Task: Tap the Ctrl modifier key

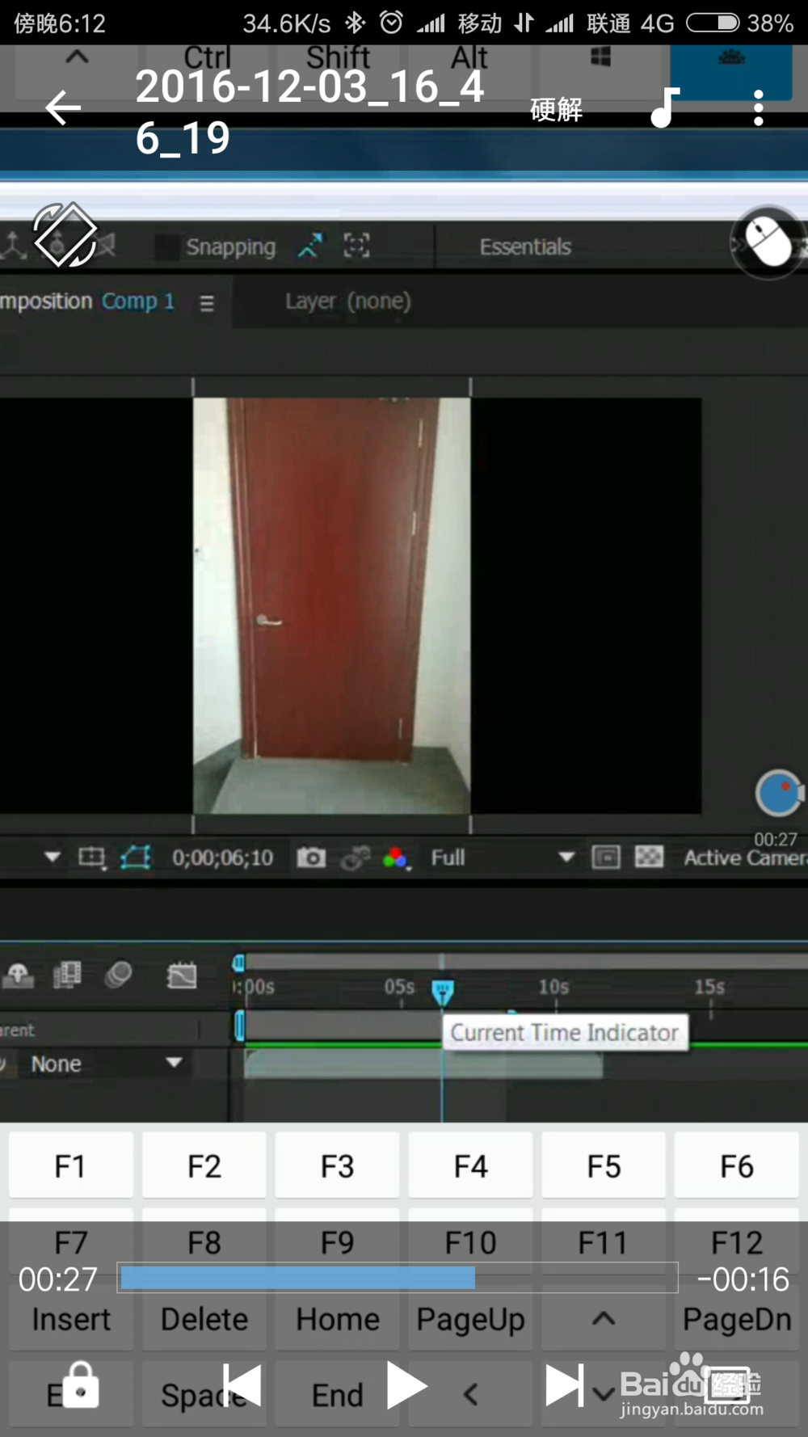Action: pyautogui.click(x=207, y=58)
